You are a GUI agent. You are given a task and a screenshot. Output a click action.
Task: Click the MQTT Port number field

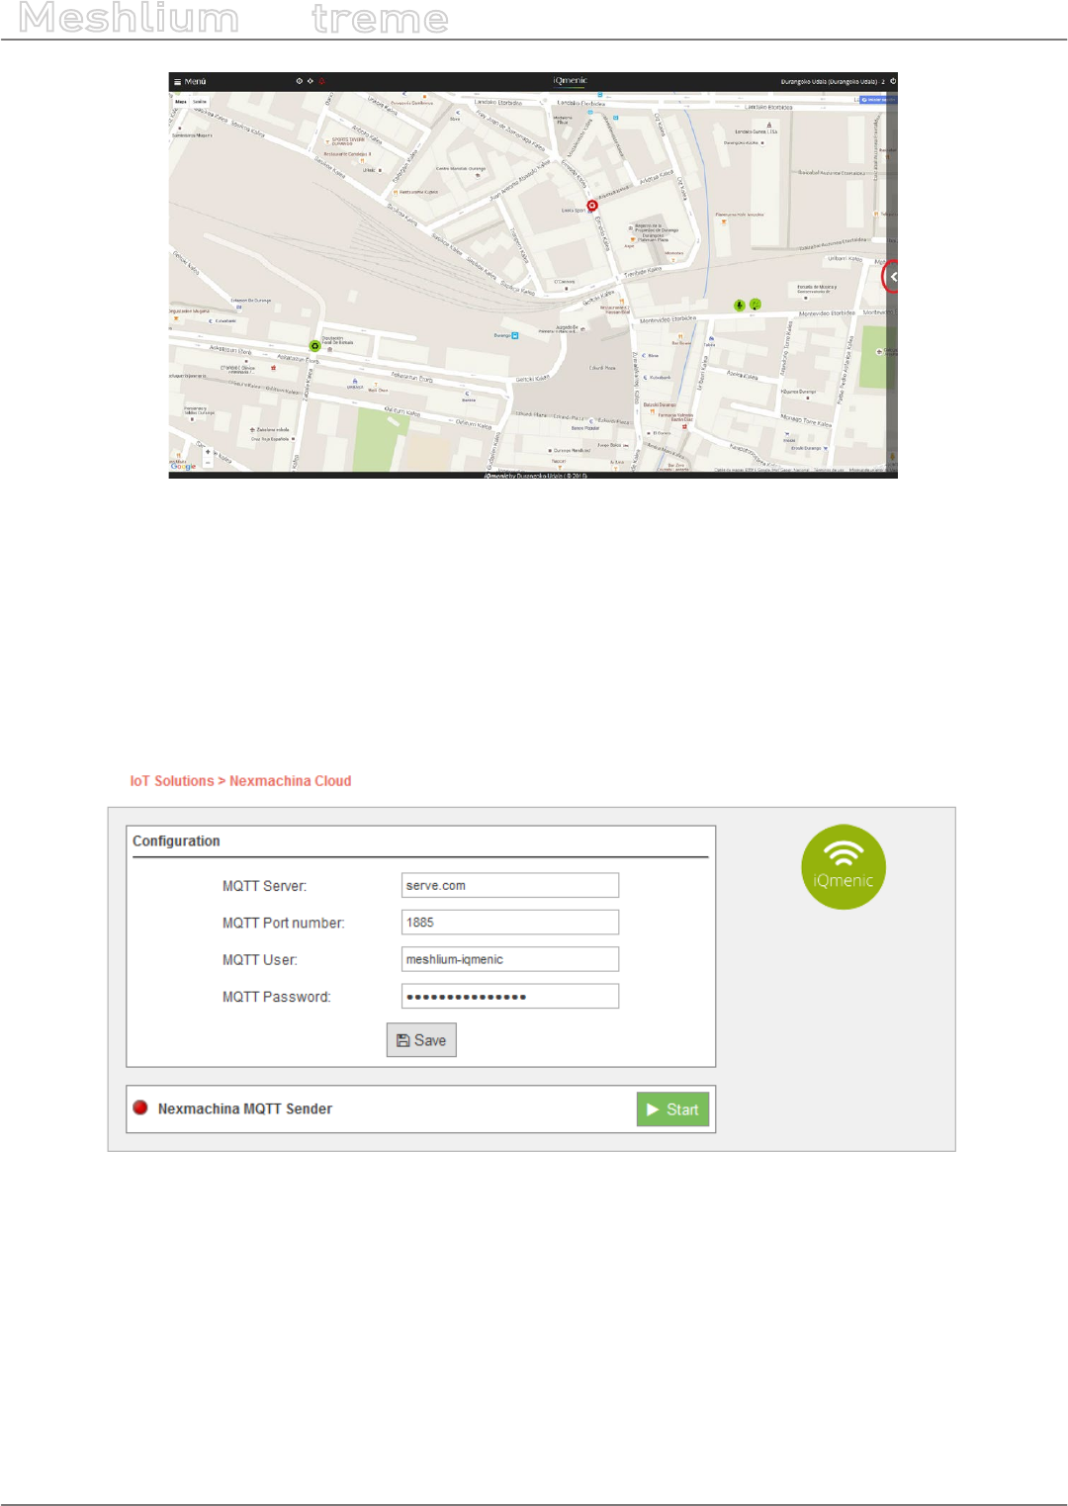[510, 922]
